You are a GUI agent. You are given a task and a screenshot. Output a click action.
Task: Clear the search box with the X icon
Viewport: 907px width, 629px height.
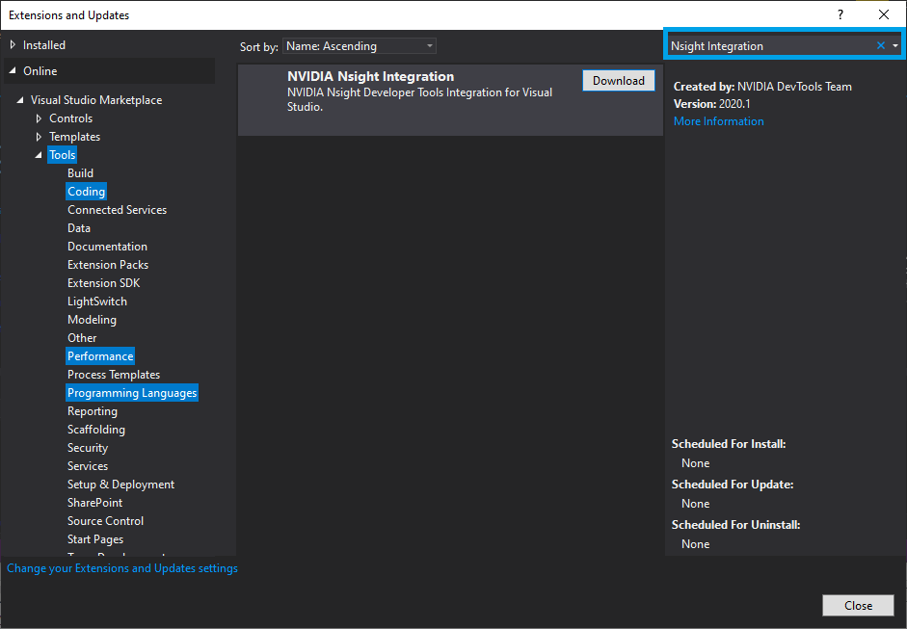click(880, 45)
